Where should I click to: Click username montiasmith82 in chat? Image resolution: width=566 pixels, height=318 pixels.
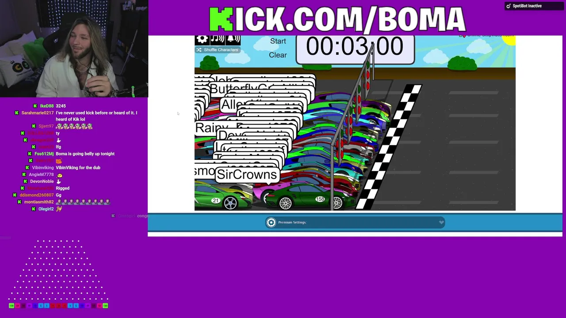pos(39,202)
